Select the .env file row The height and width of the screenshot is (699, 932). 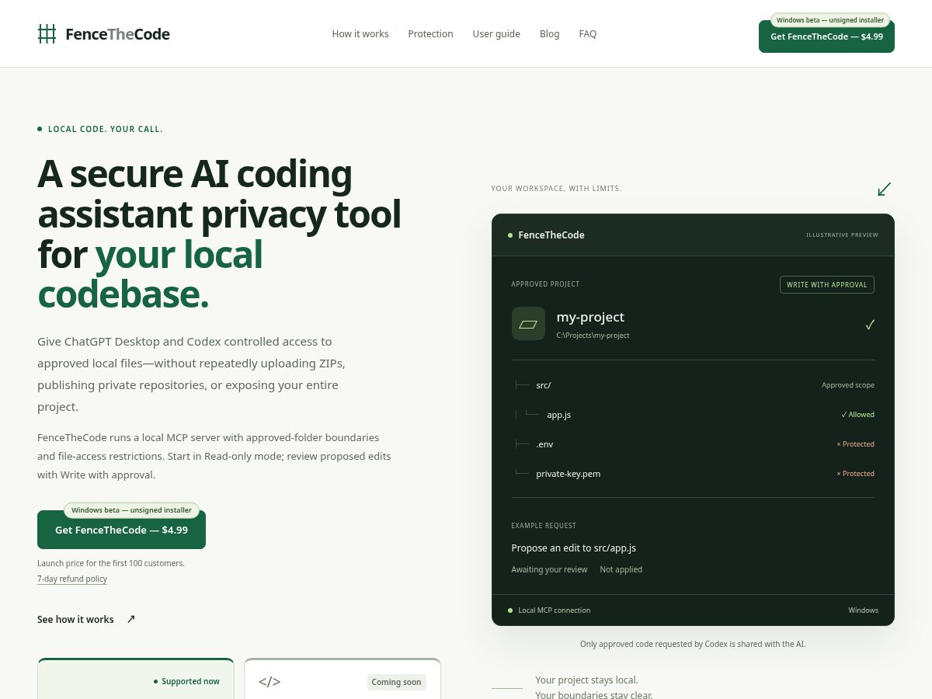(693, 444)
